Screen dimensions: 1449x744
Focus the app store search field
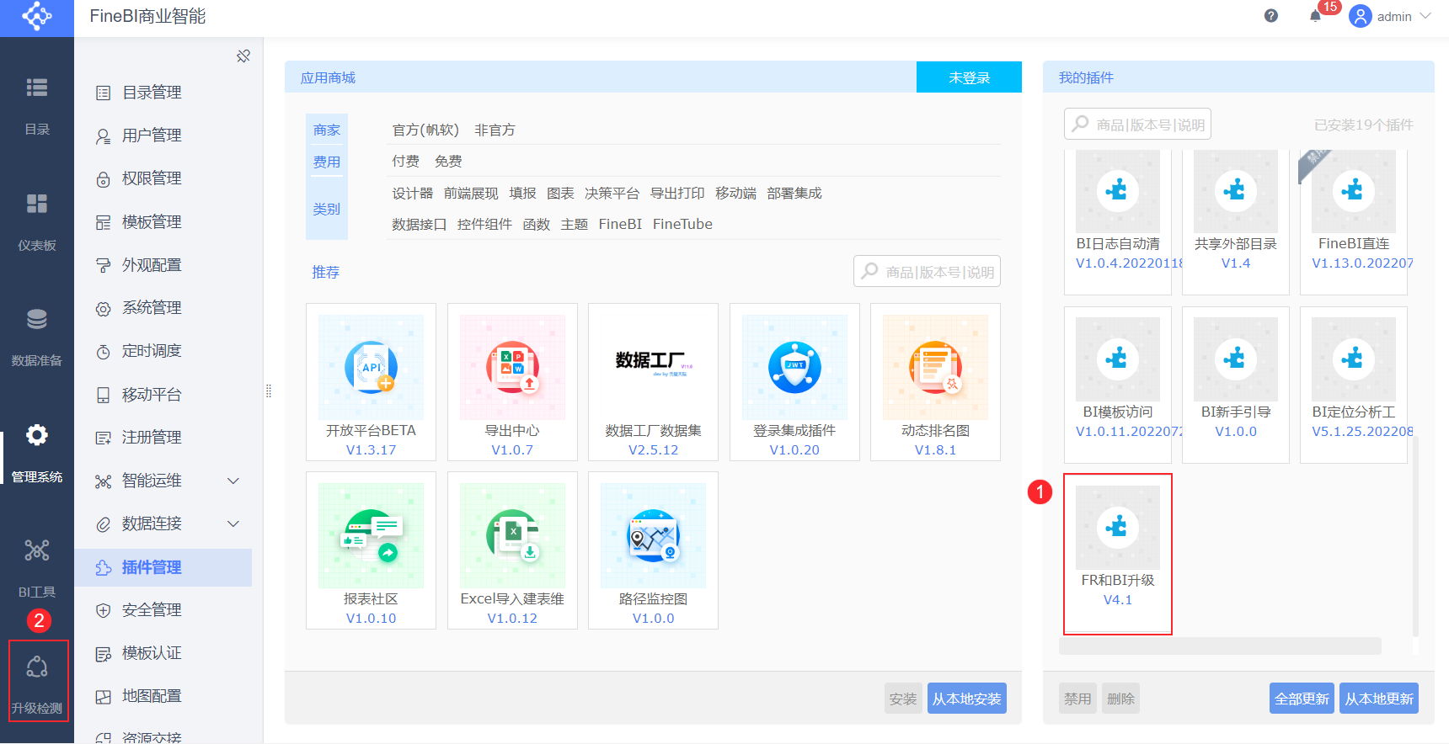927,271
